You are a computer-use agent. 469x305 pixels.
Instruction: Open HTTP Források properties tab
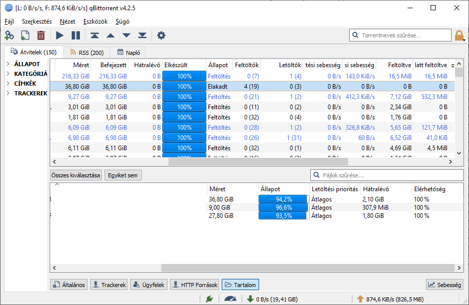click(195, 284)
